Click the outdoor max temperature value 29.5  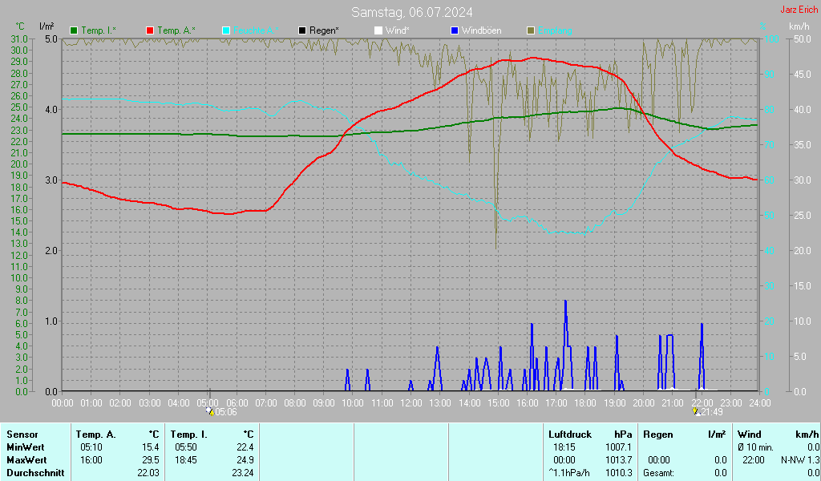(x=150, y=460)
